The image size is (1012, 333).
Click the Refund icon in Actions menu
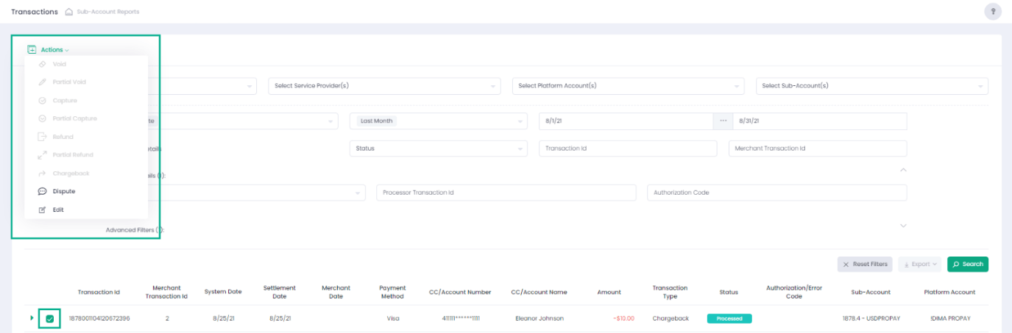pyautogui.click(x=43, y=137)
